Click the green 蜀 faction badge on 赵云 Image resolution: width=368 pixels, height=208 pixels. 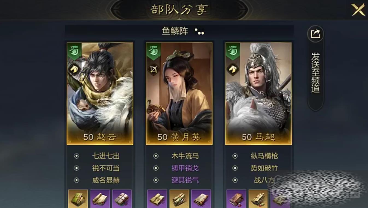74,51
